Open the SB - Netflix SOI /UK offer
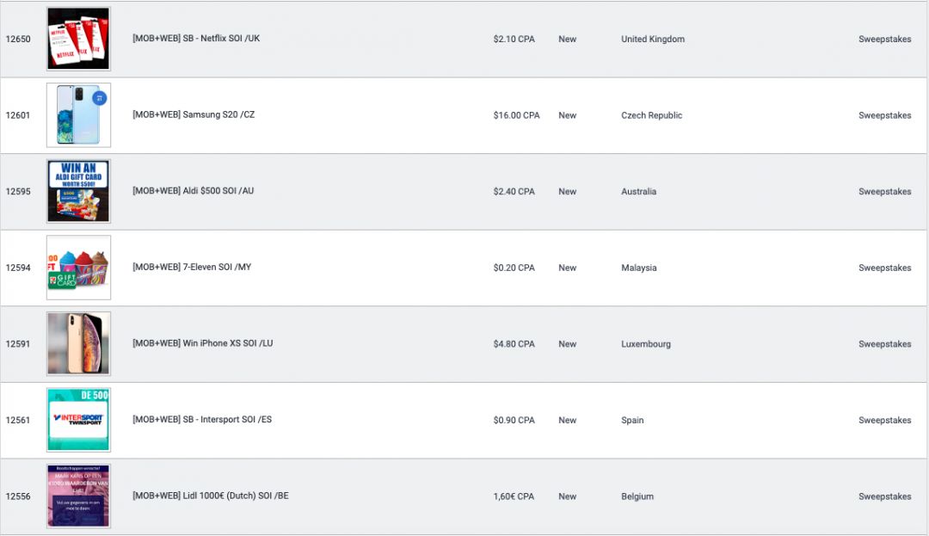Viewport: 929px width, 536px height. tap(196, 39)
